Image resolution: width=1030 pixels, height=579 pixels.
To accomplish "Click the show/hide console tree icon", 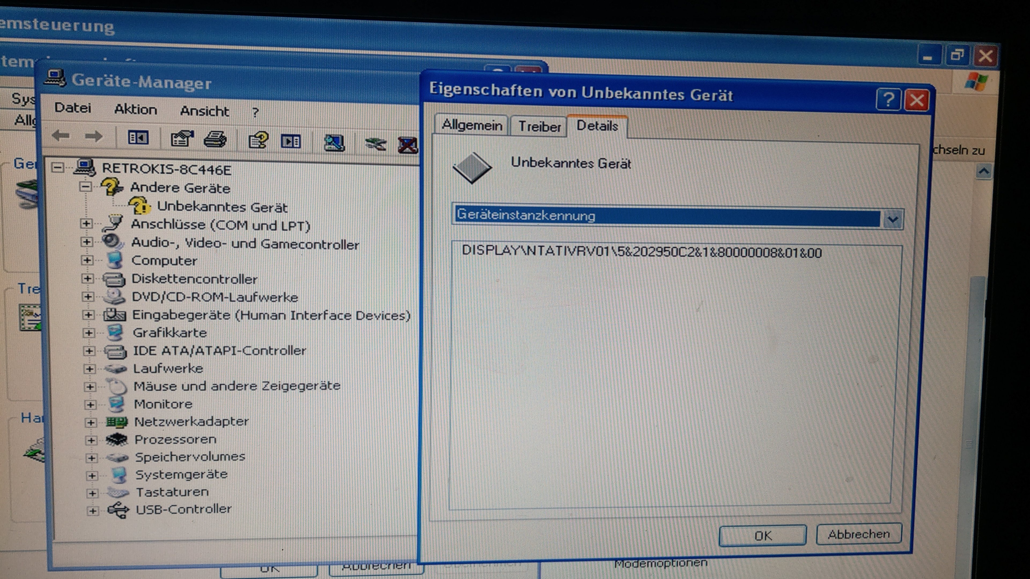I will tap(138, 138).
